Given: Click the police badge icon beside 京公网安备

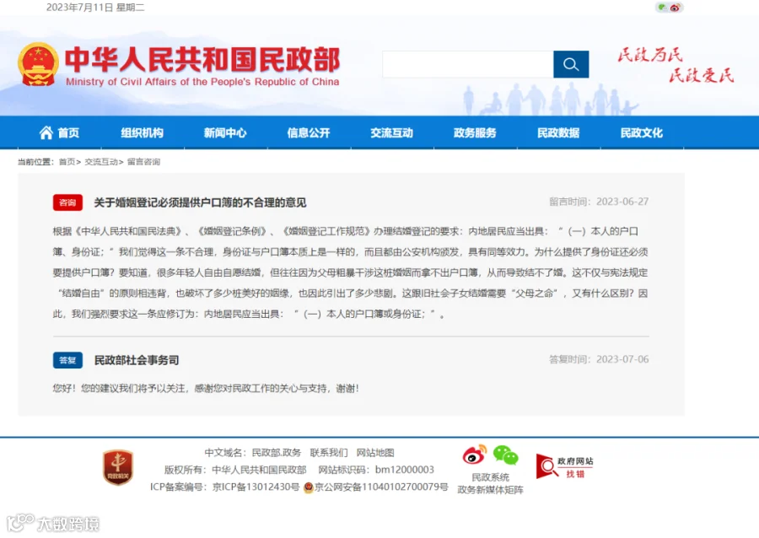Looking at the screenshot, I should click(309, 487).
